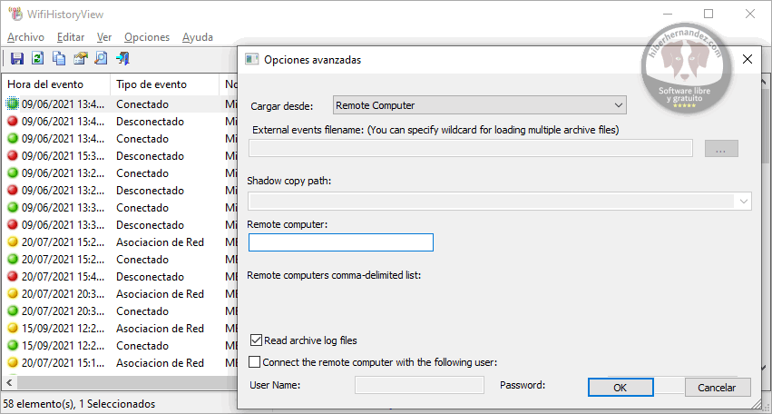Select the 20/07/2021 15:4... Desconectado row

[121, 277]
